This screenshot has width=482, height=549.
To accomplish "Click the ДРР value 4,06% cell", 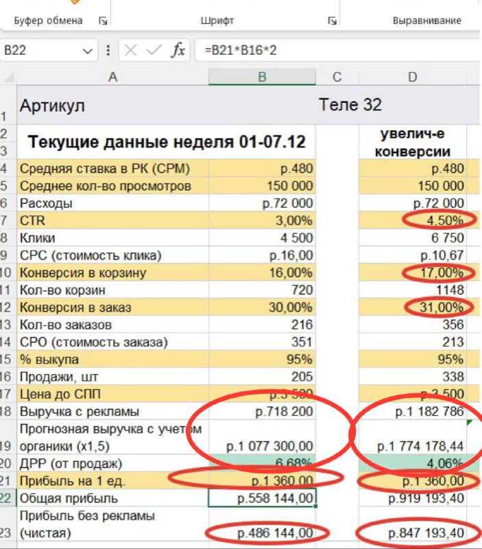I will (x=413, y=463).
